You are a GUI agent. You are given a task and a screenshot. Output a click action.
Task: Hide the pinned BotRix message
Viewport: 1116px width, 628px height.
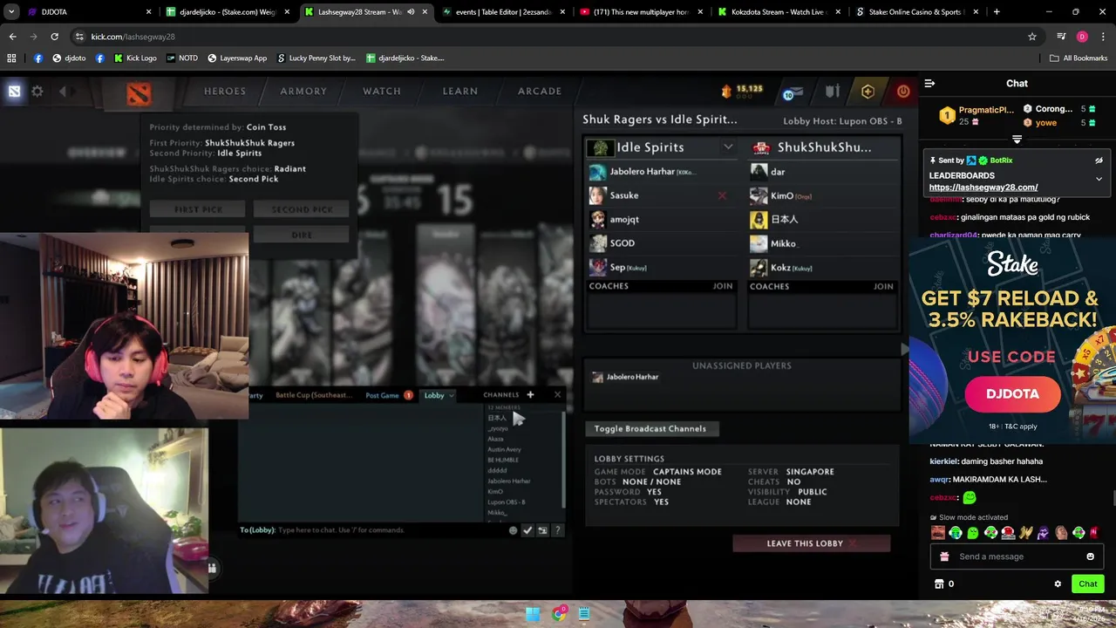[1099, 160]
